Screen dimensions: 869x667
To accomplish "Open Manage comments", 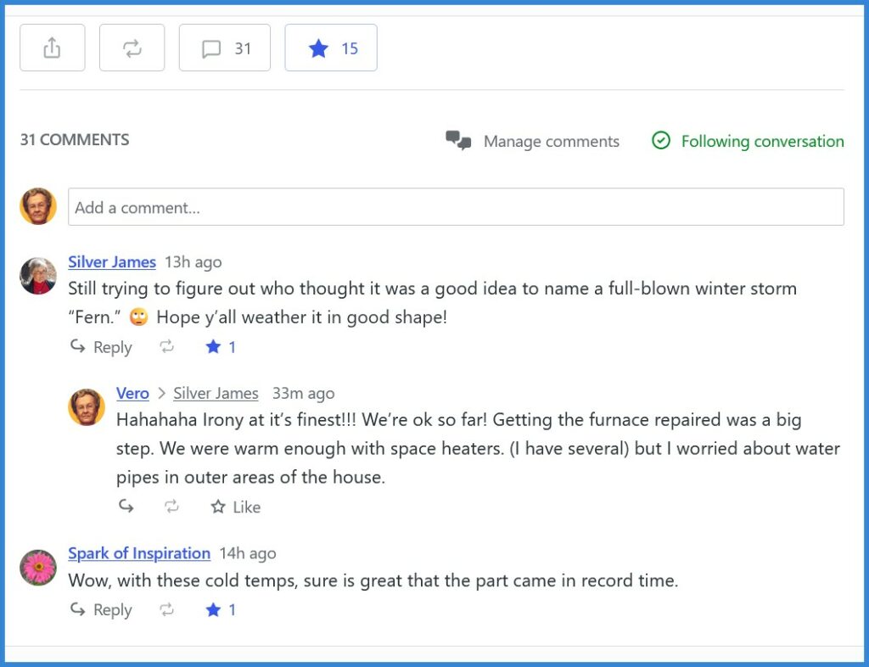I will click(x=533, y=142).
